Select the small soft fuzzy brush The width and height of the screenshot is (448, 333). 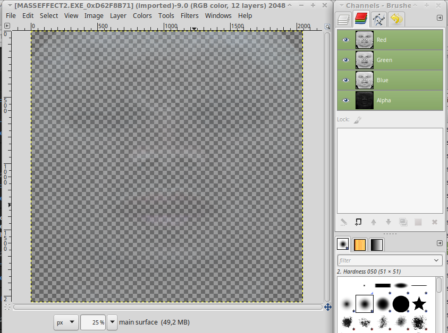[346, 304]
